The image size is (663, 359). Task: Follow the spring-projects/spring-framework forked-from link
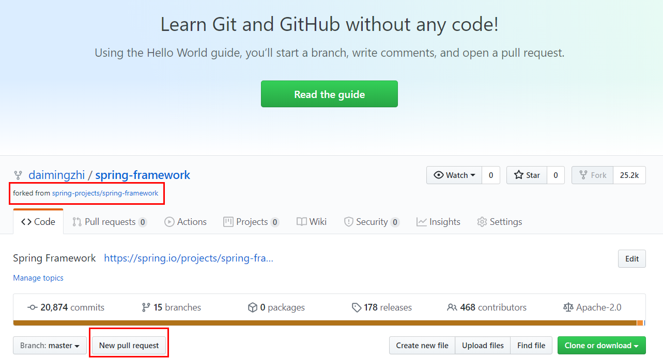[x=105, y=193]
